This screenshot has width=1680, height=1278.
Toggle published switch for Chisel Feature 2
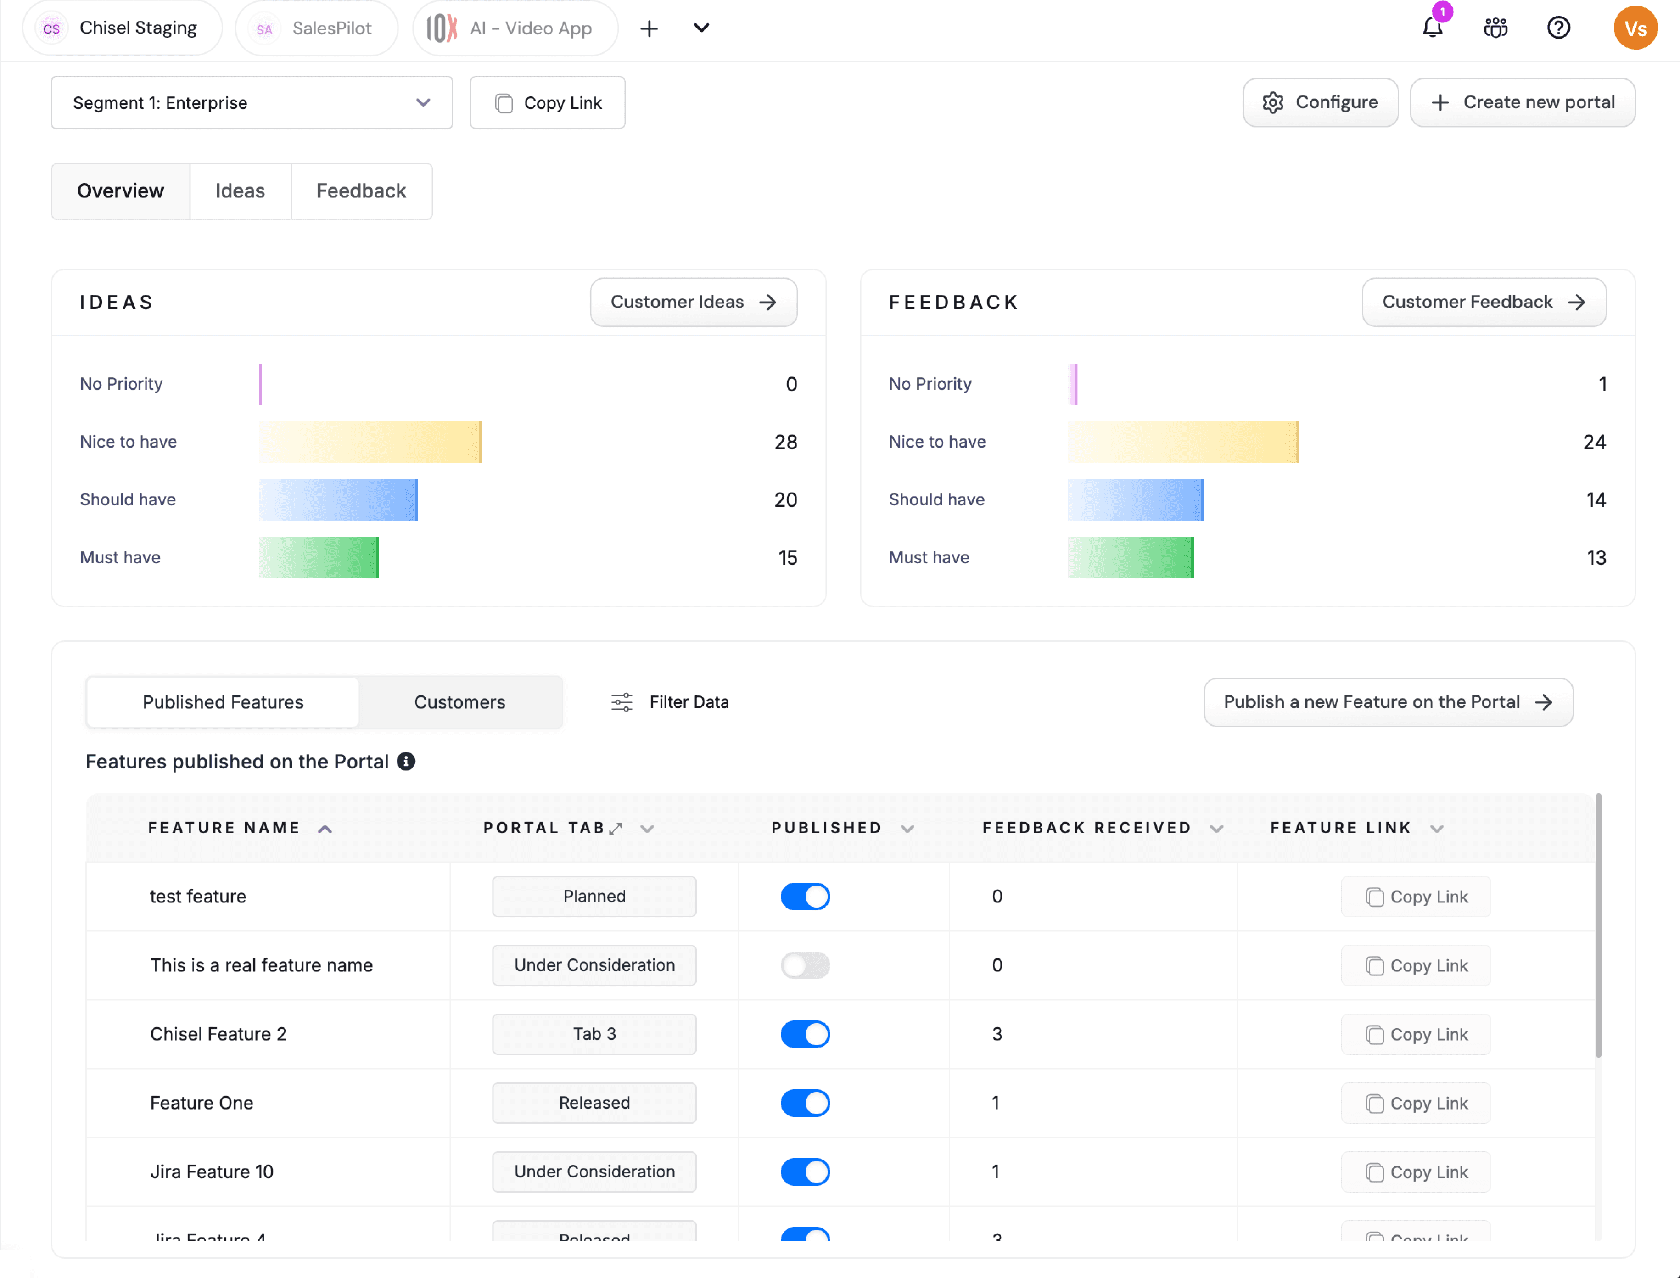point(805,1034)
